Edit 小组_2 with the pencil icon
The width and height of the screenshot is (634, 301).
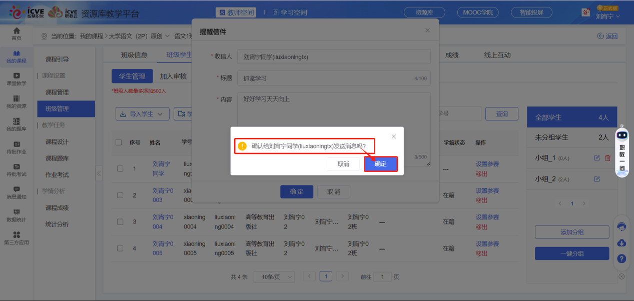coord(596,178)
